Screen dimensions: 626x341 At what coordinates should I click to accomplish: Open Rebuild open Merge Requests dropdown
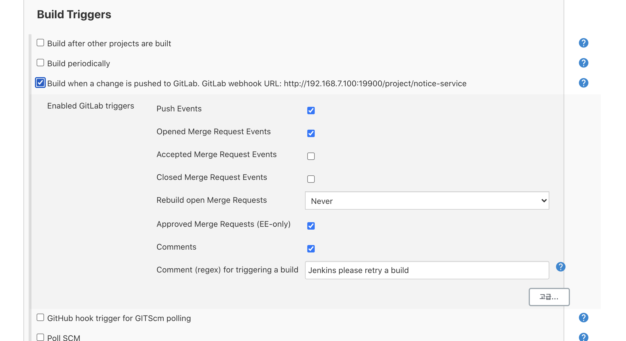click(427, 201)
